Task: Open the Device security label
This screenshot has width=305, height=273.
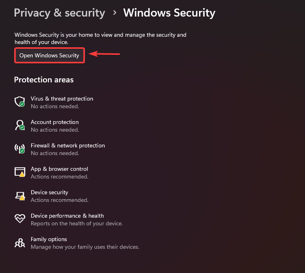Action: click(49, 192)
